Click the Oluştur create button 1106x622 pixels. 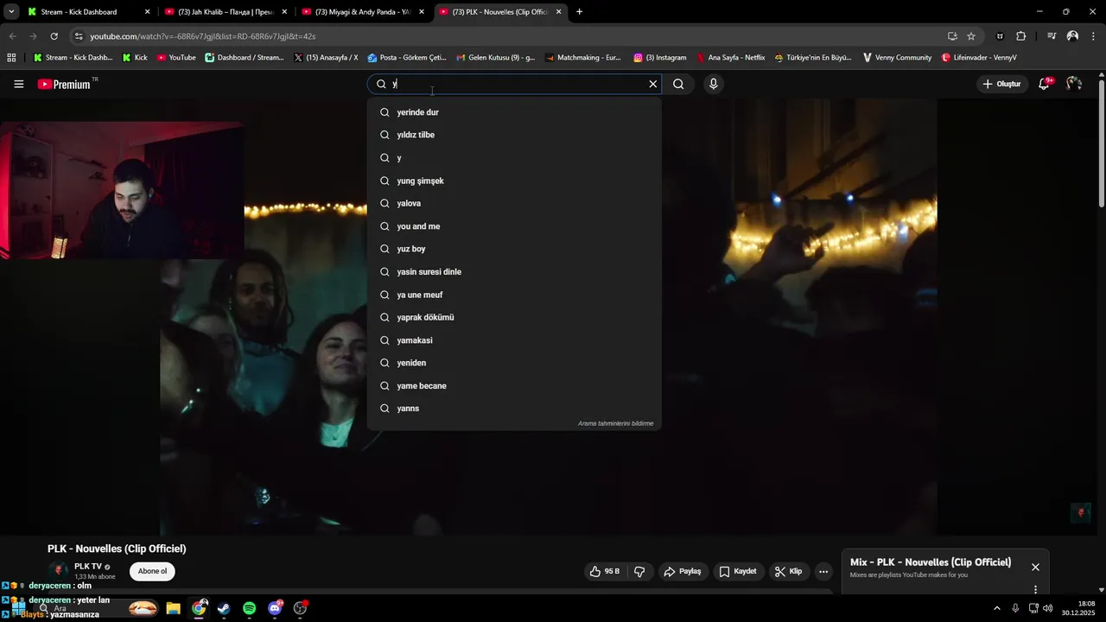(1002, 84)
